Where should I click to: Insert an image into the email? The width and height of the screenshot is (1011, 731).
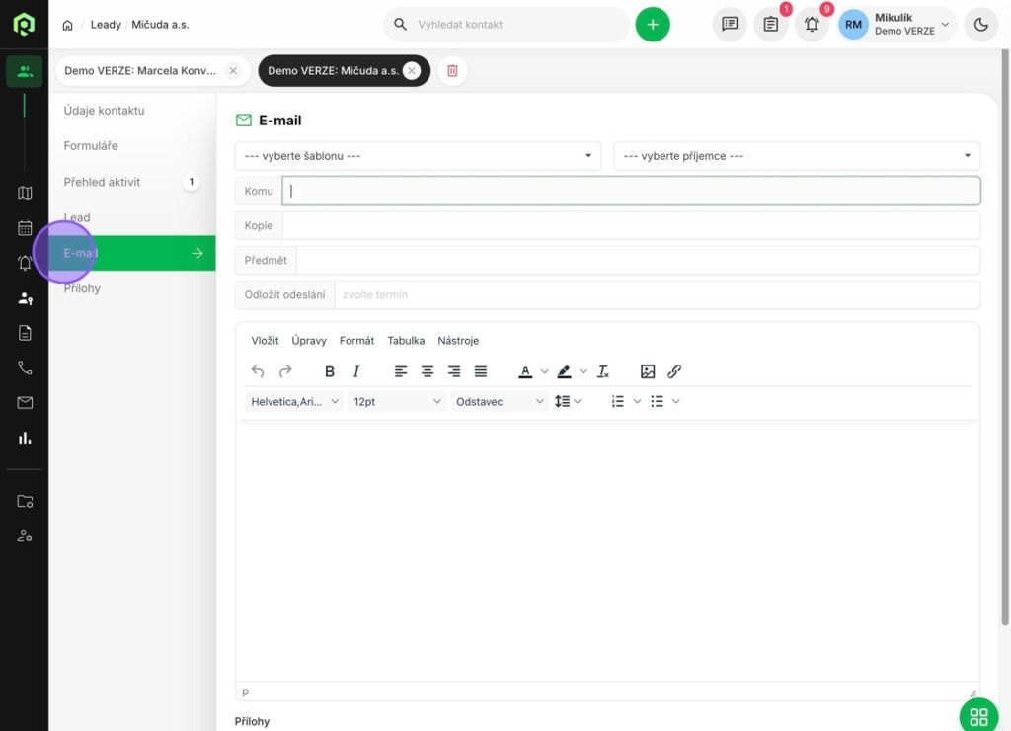pyautogui.click(x=648, y=371)
